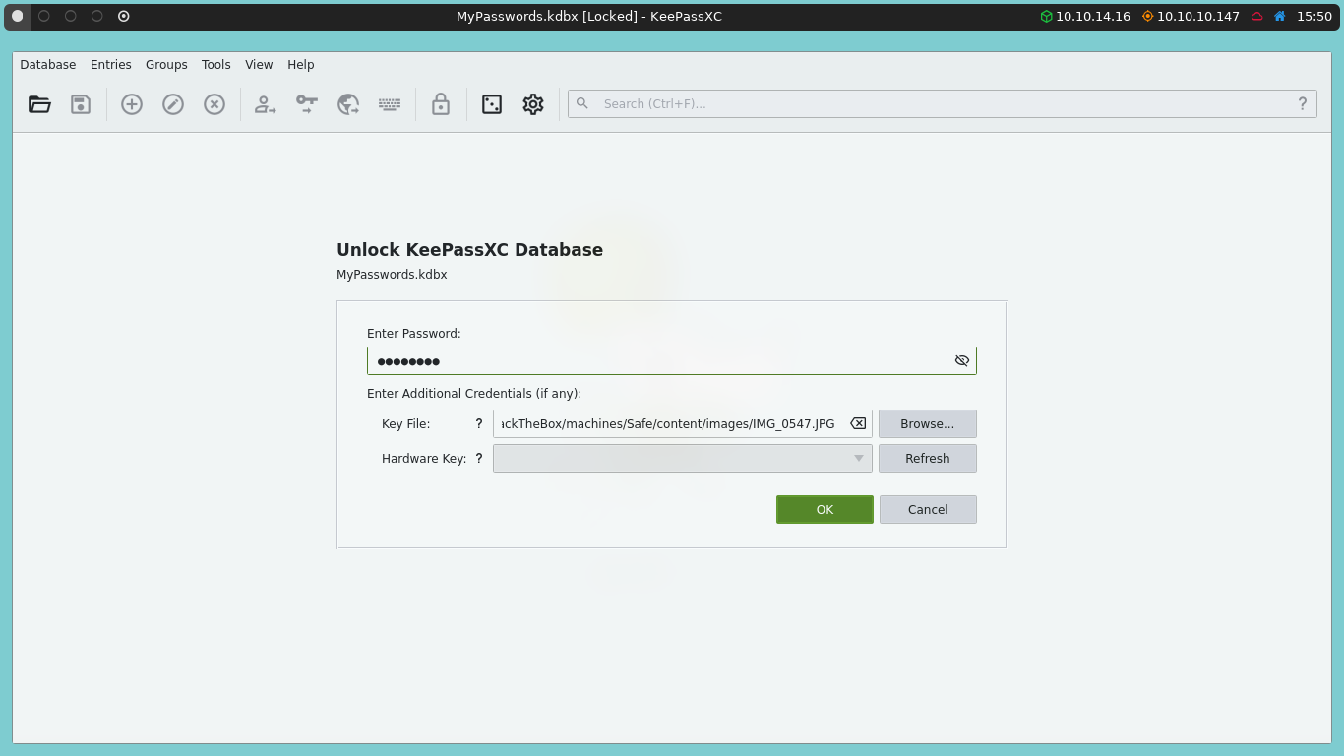Click the red cloud tray icon
This screenshot has width=1344, height=756.
1257,17
